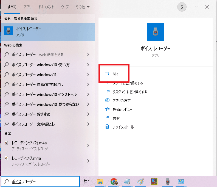Click 共有 share option

tap(116, 118)
